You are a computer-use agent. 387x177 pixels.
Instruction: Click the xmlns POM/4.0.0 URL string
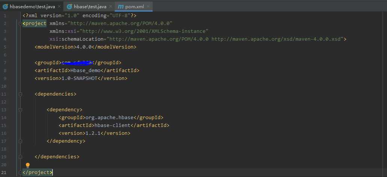(x=120, y=24)
